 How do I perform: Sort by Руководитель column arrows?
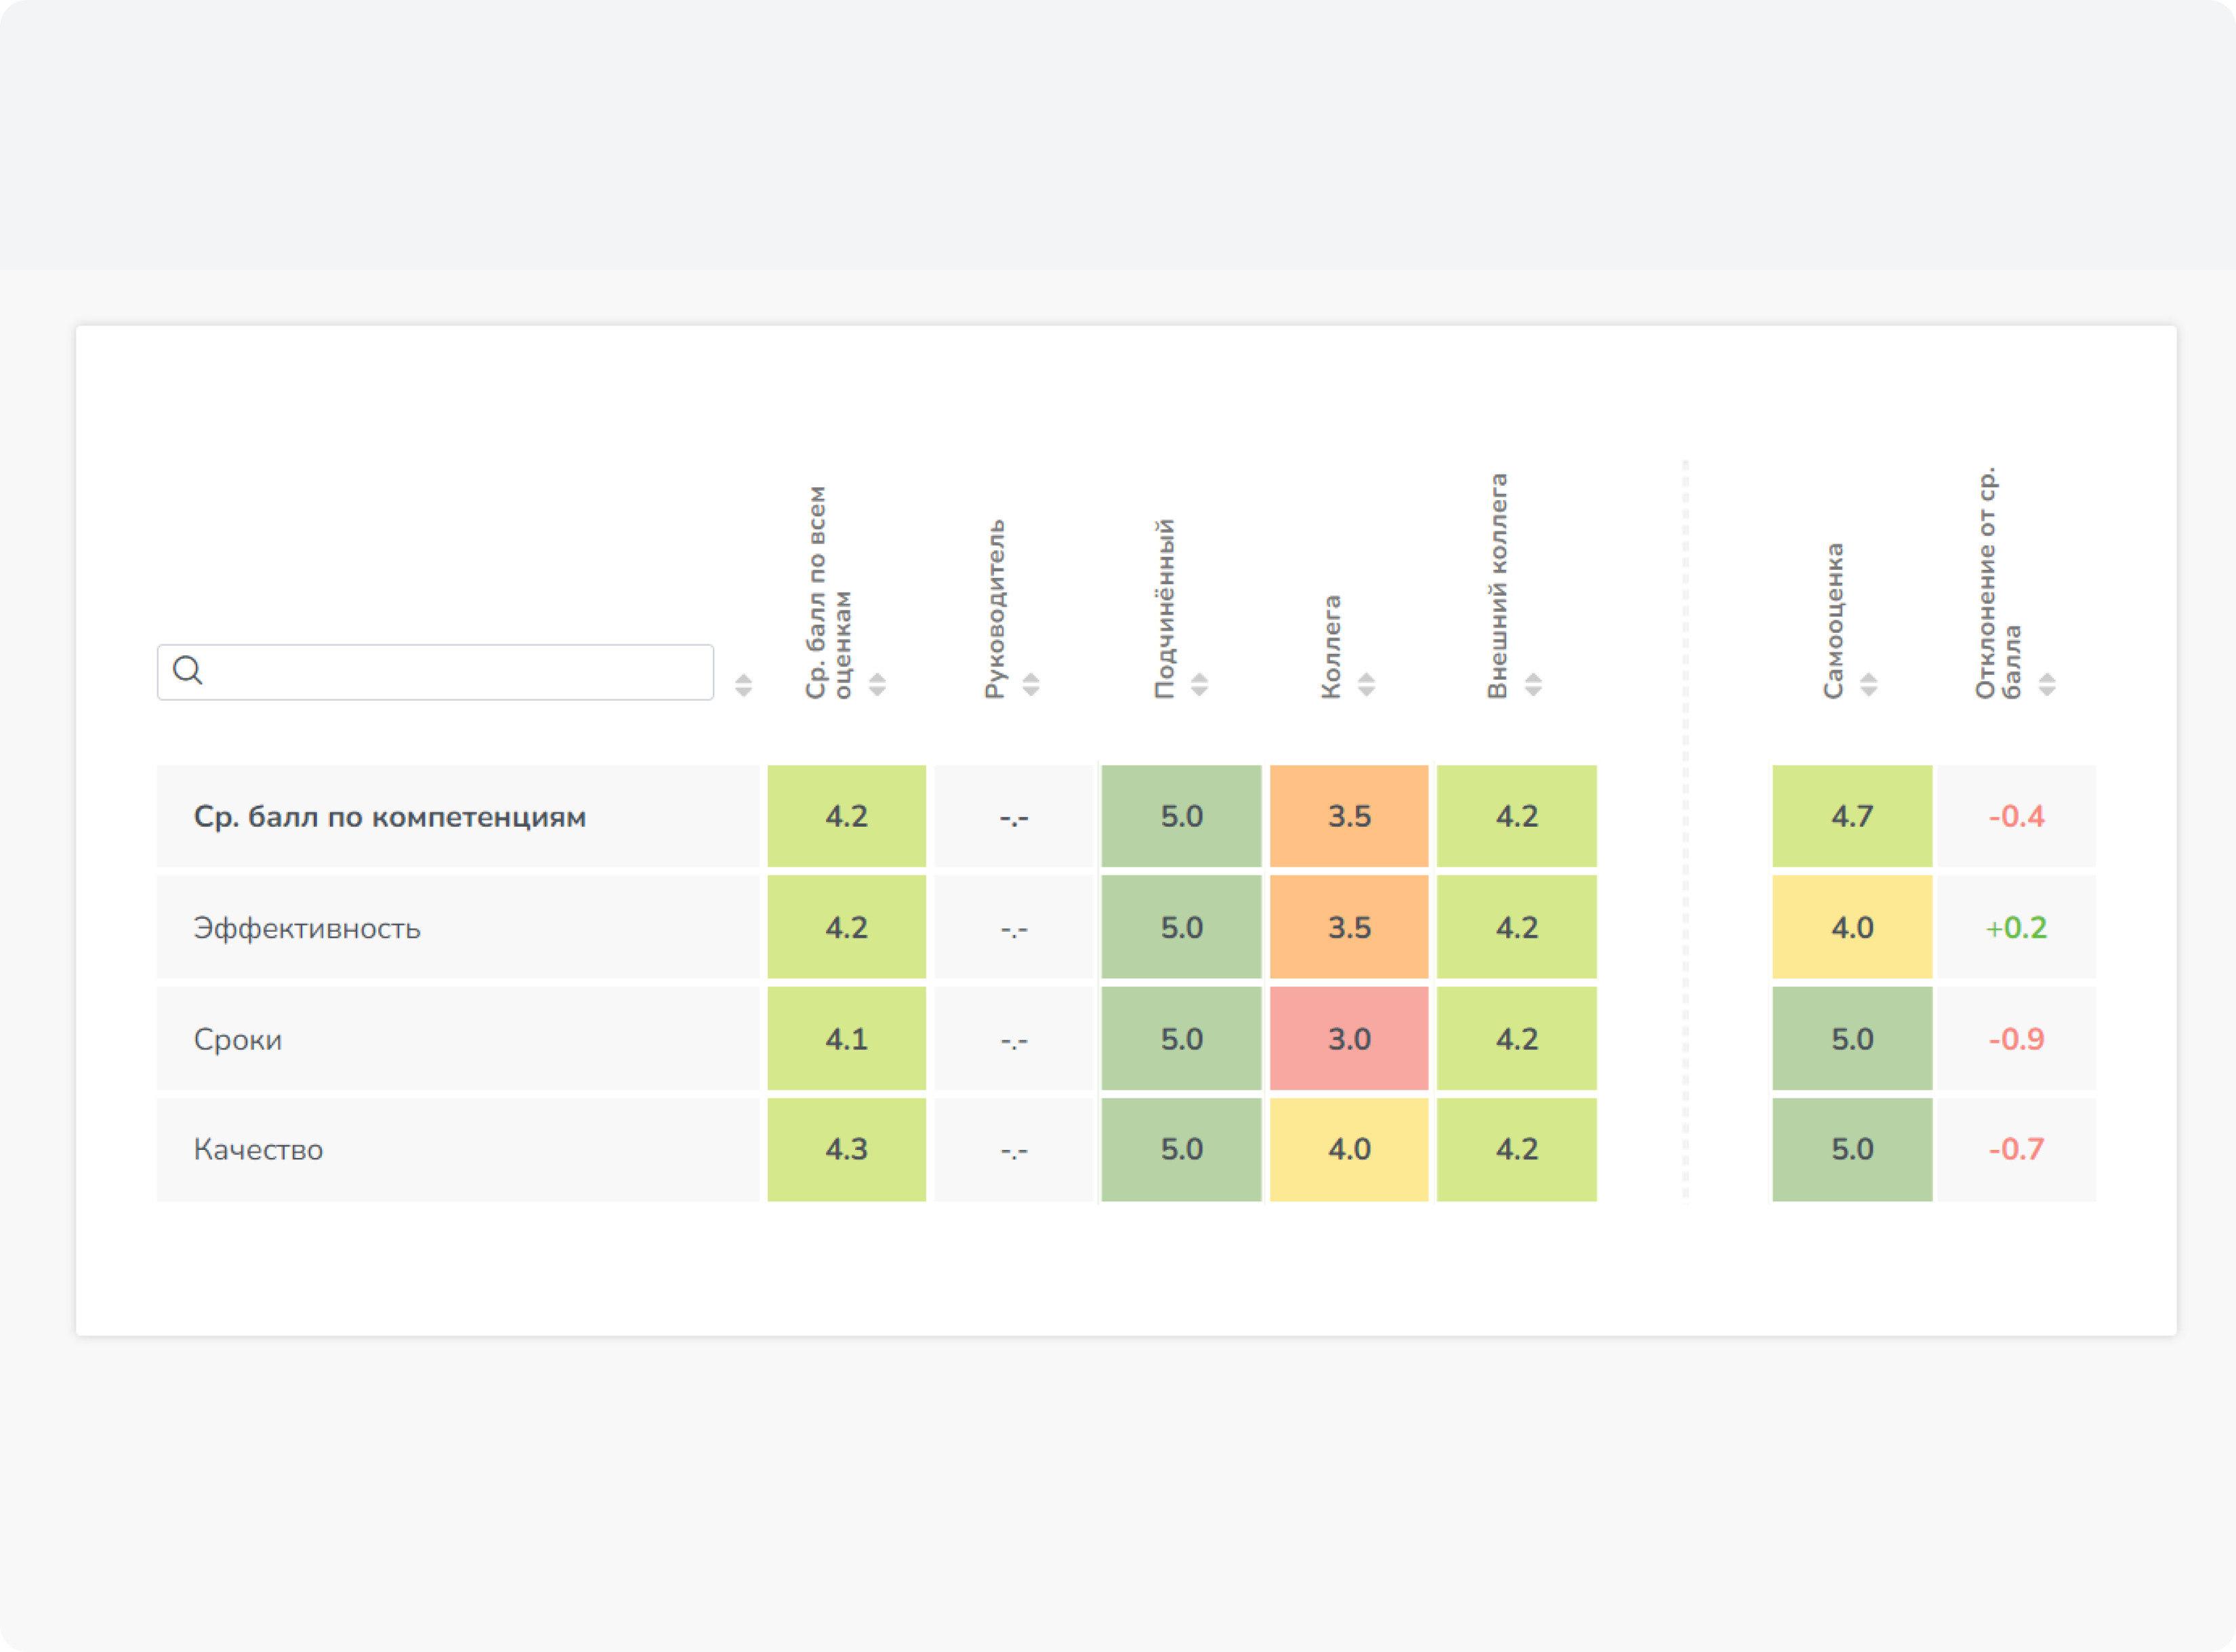click(1031, 684)
